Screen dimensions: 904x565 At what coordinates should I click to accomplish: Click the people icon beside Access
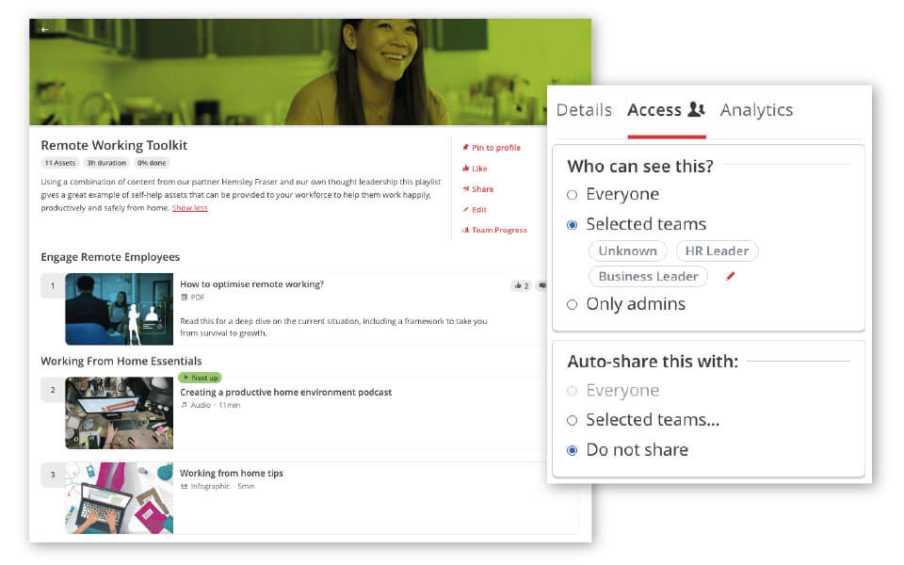697,109
